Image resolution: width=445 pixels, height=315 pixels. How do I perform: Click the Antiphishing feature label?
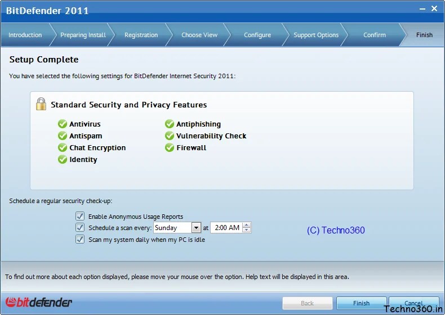pos(198,124)
